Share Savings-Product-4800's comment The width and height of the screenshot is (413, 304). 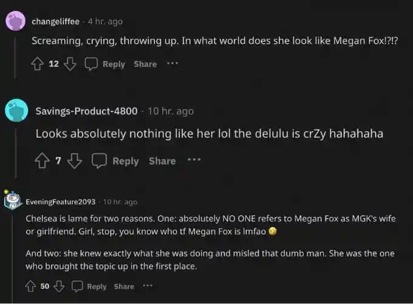pyautogui.click(x=162, y=161)
